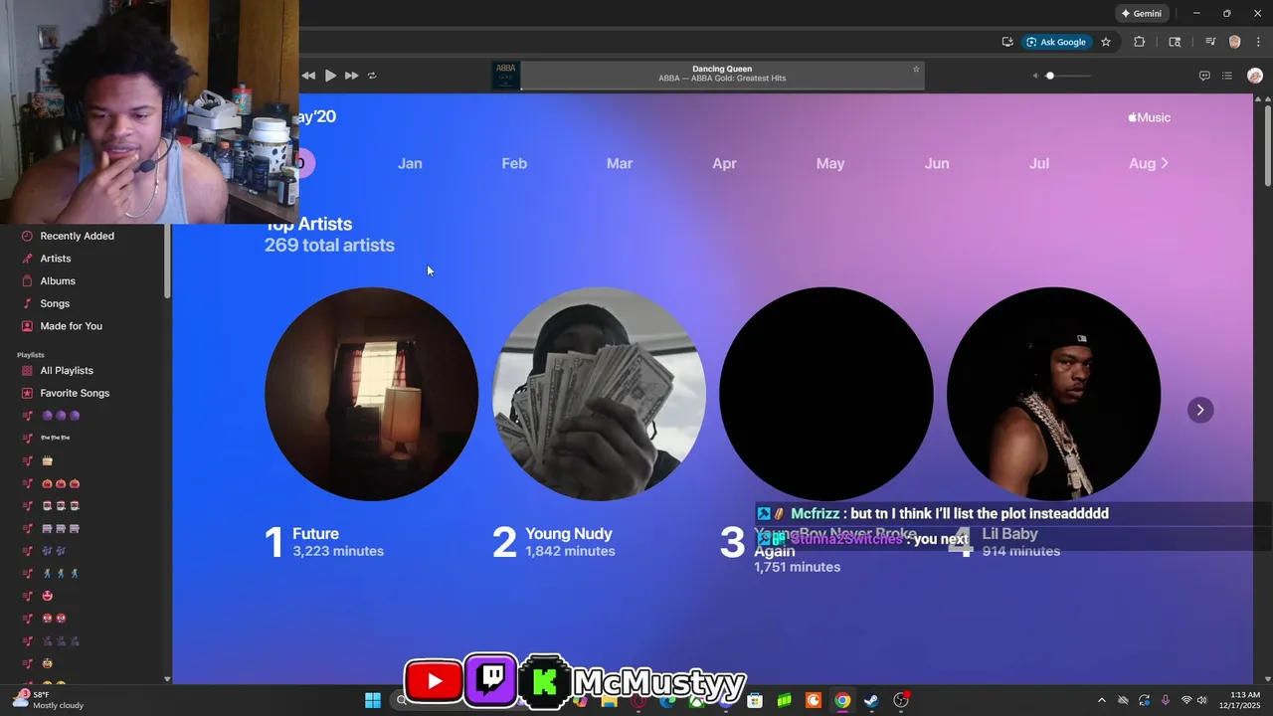Click the black third artist circle
The width and height of the screenshot is (1273, 716).
pos(825,394)
